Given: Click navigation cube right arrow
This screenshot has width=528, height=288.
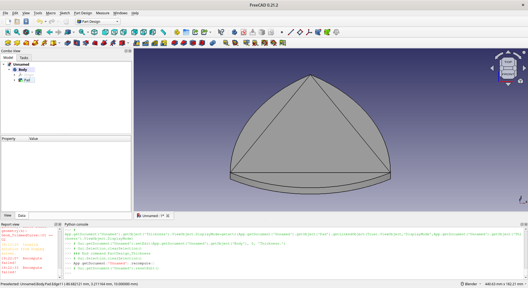Looking at the screenshot, I should (x=524, y=68).
